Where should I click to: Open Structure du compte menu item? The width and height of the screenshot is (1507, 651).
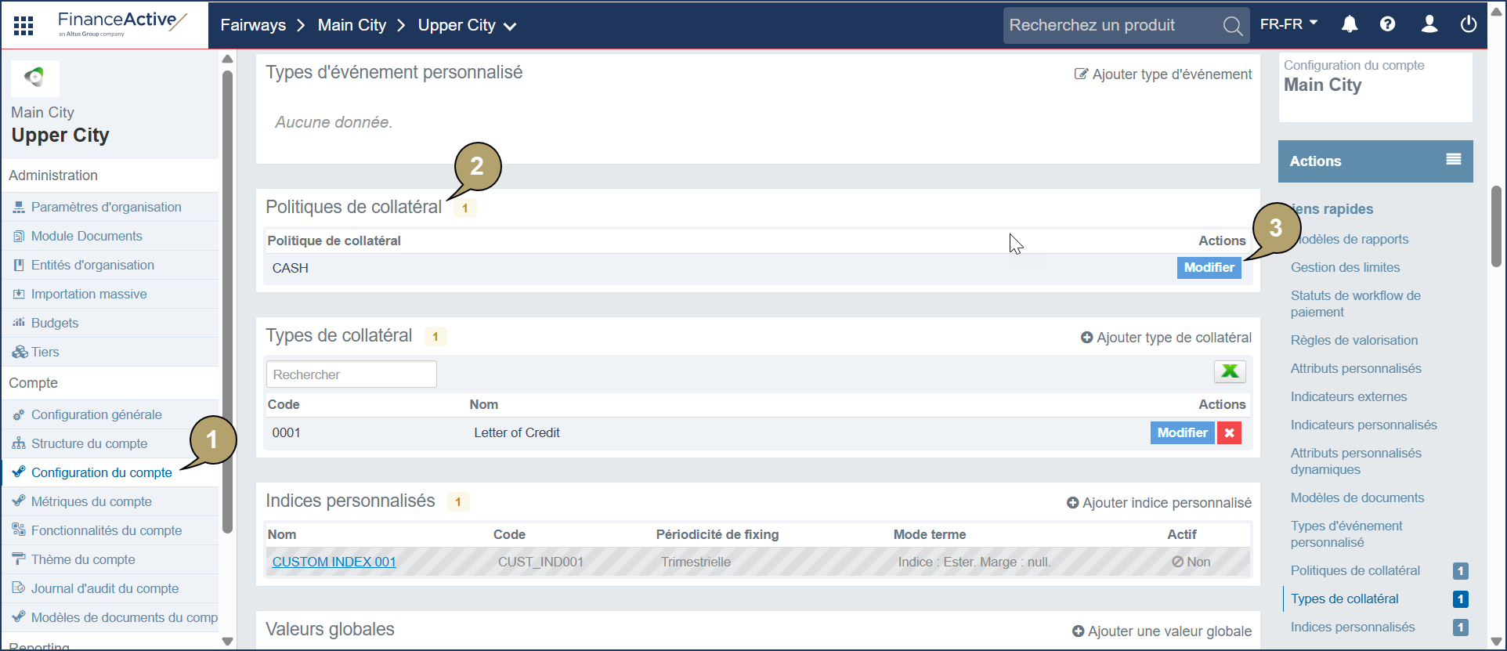(x=89, y=443)
